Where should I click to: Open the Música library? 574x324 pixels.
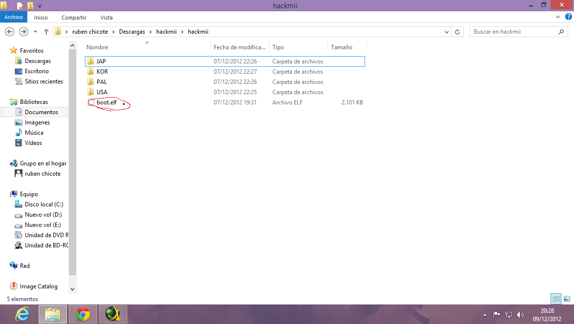pyautogui.click(x=34, y=133)
